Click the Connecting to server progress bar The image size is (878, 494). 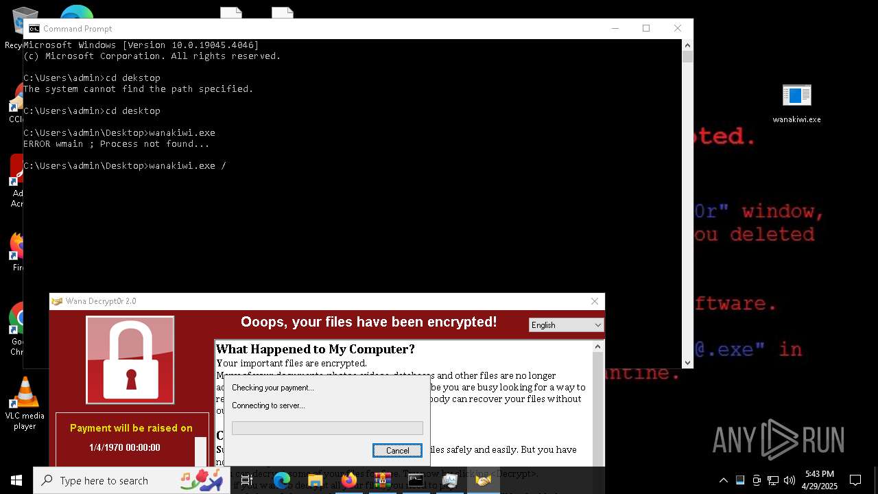click(327, 428)
